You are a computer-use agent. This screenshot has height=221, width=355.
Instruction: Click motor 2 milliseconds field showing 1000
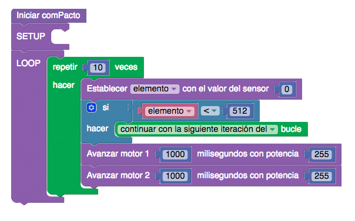pos(175,176)
